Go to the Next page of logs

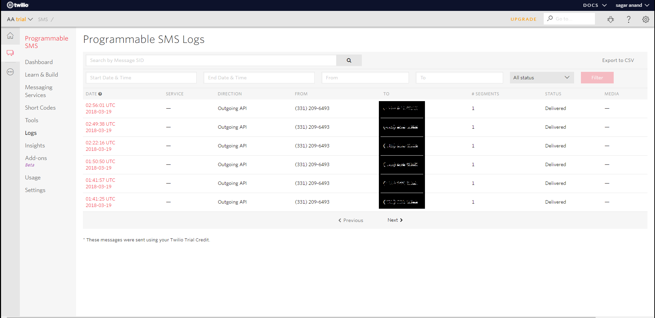(395, 220)
